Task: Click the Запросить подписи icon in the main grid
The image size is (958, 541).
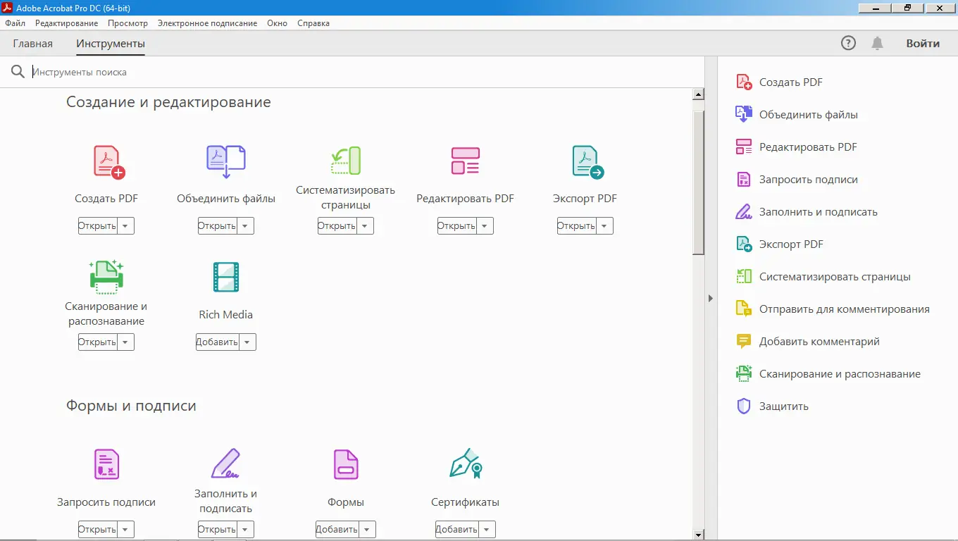Action: [x=107, y=464]
